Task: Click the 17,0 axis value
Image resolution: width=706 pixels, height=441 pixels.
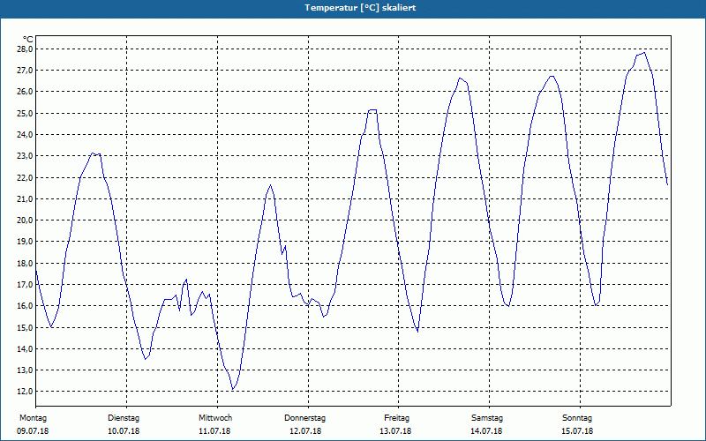Action: (x=26, y=284)
